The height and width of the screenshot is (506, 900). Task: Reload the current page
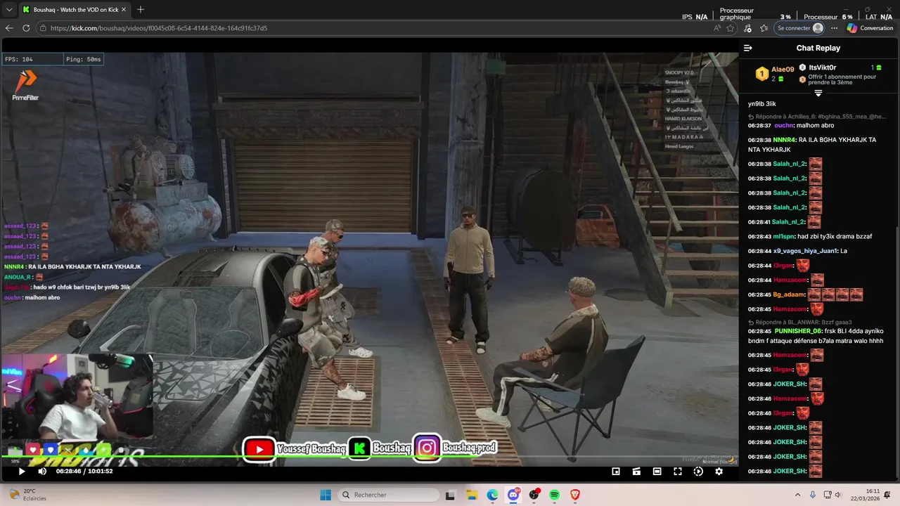26,28
